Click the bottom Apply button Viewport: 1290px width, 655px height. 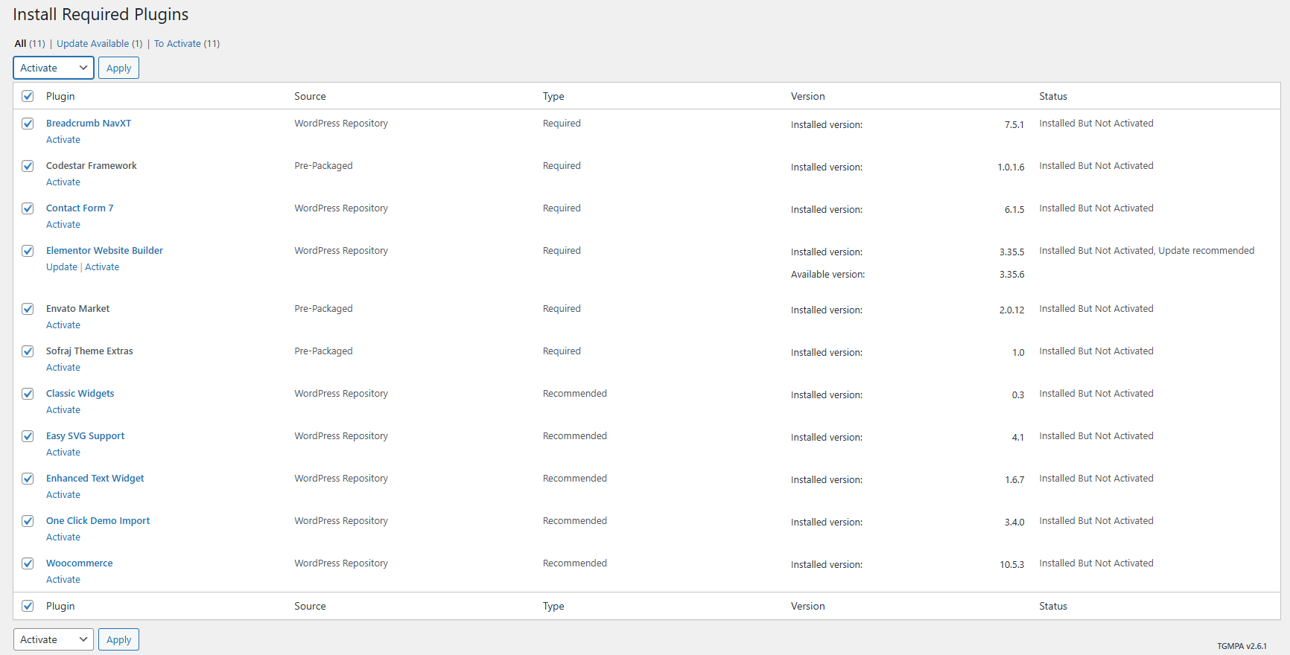[118, 639]
